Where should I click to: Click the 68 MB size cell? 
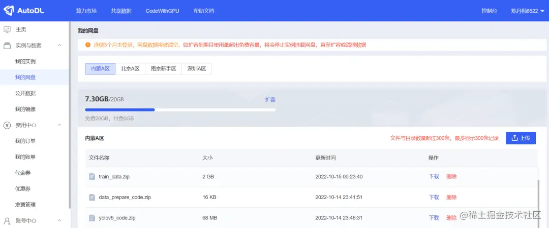coord(210,218)
